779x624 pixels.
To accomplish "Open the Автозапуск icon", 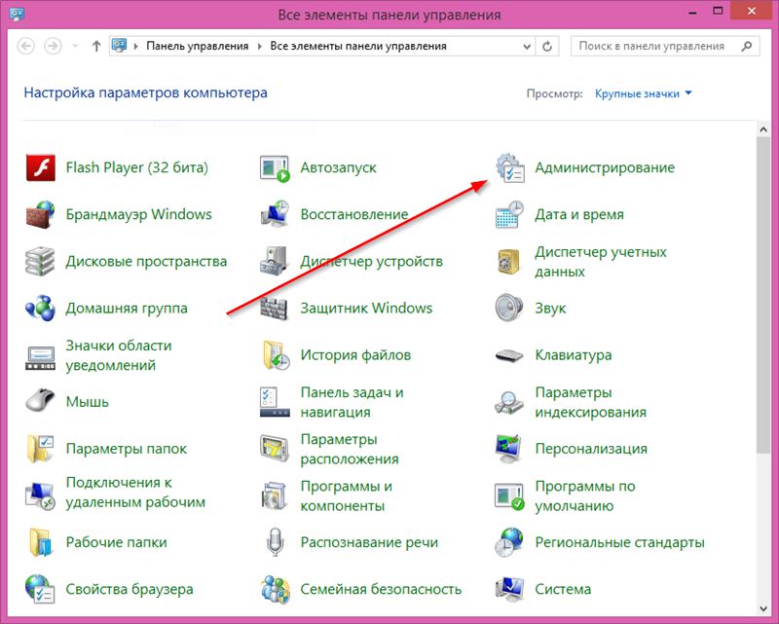I will (275, 168).
